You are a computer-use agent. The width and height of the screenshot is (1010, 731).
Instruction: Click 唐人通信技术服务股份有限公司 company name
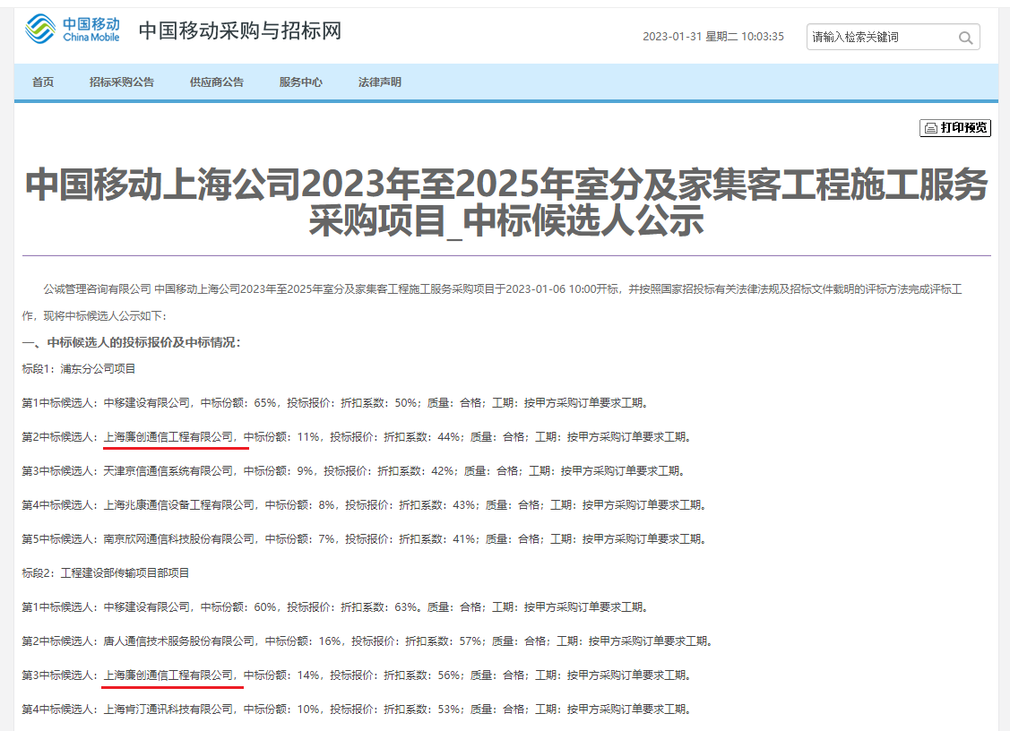click(x=179, y=641)
